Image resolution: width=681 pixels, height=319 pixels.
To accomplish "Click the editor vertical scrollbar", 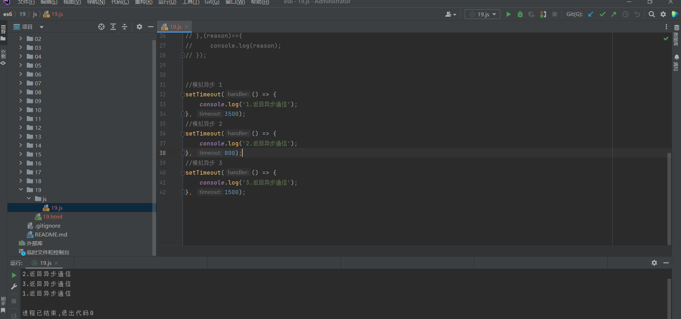I will tap(669, 199).
